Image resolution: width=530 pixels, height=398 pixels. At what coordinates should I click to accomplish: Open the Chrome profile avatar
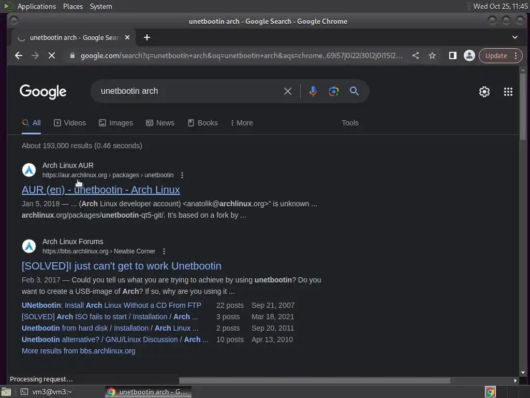469,55
